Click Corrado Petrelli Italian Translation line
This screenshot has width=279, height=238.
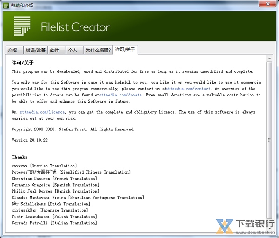54,223
